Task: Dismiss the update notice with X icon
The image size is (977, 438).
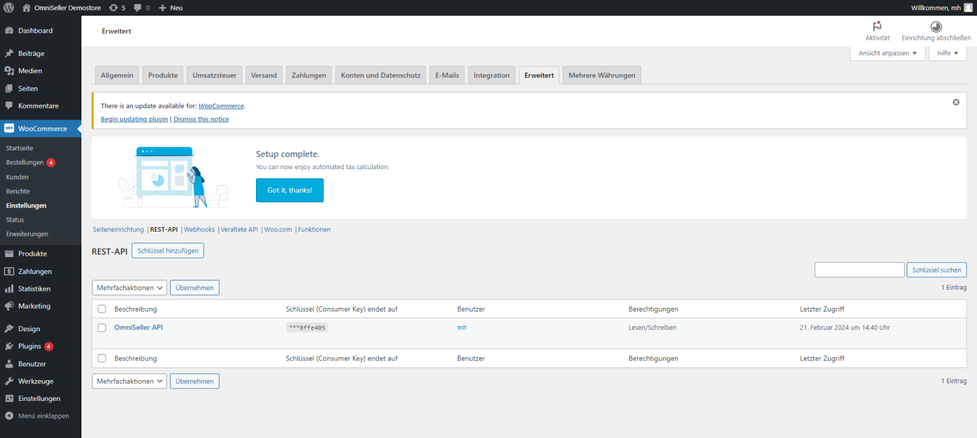Action: 956,102
